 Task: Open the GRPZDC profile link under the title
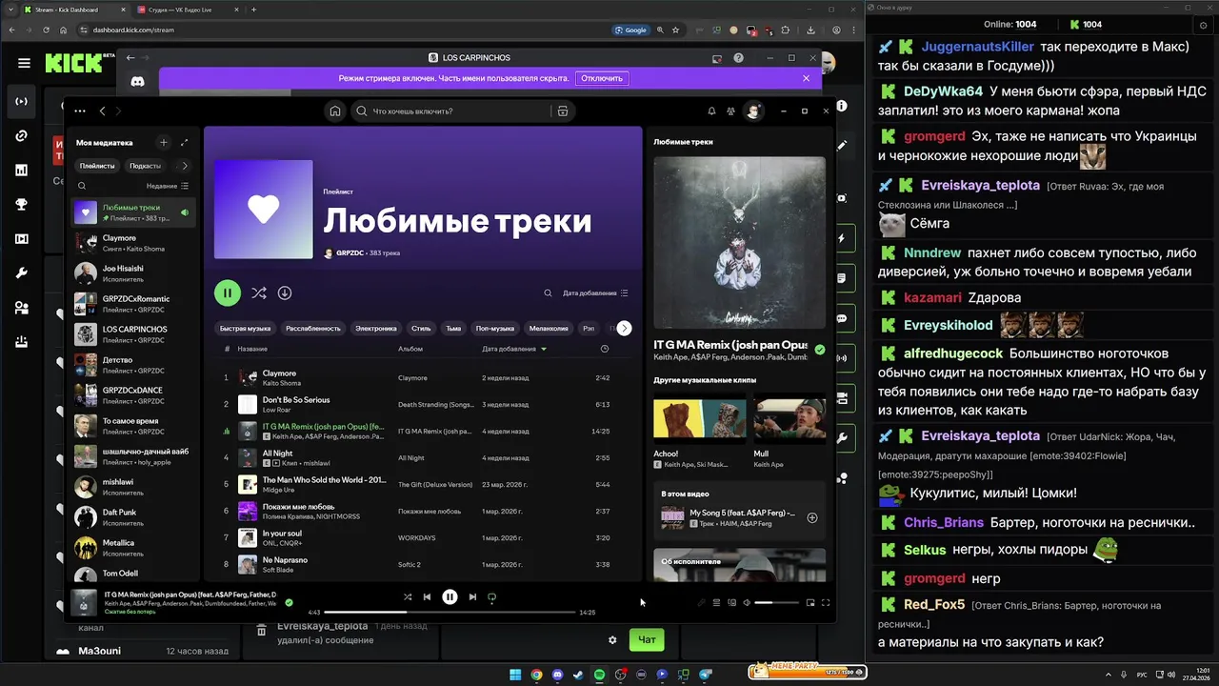click(x=350, y=253)
